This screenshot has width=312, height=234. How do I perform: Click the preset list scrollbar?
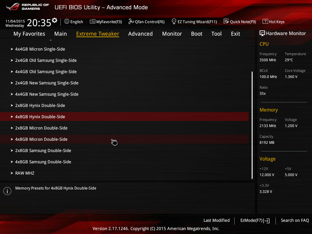tap(252, 125)
